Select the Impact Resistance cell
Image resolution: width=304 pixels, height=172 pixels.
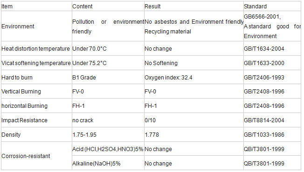[x=24, y=120]
